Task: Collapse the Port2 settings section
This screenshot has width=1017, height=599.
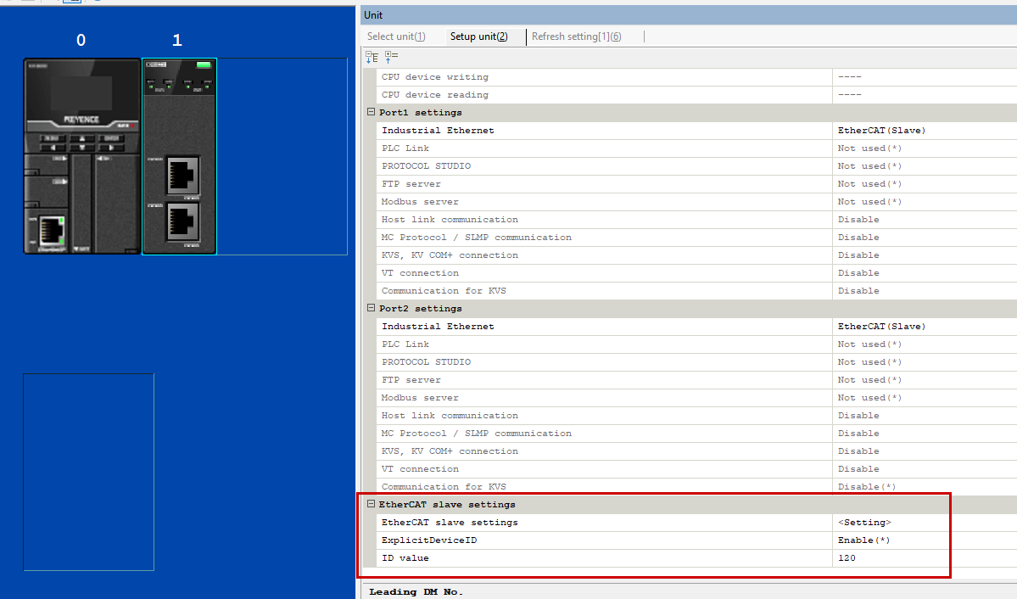Action: point(371,309)
